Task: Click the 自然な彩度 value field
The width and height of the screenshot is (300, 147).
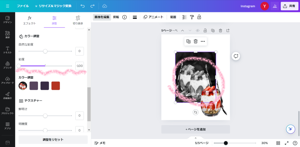Action: coord(79,51)
